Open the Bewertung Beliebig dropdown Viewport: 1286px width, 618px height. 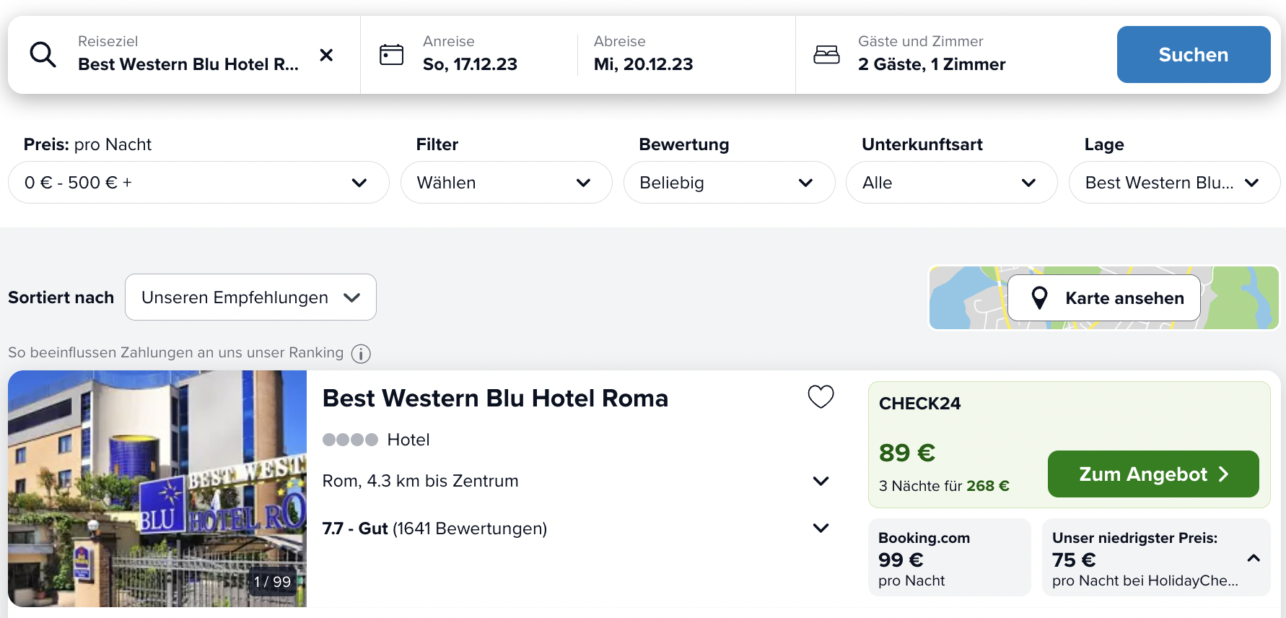729,183
